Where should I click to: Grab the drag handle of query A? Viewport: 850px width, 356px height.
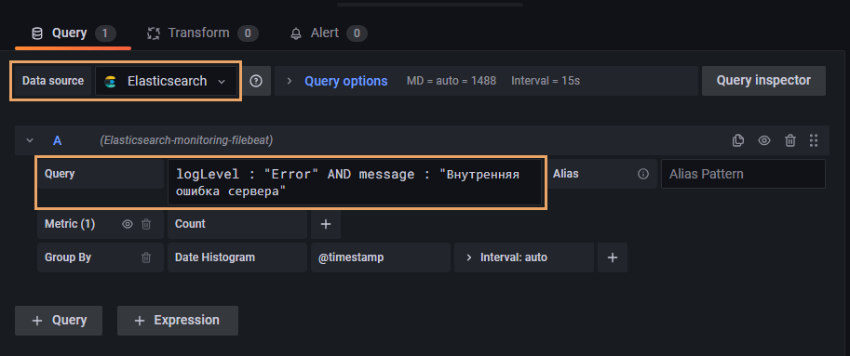813,140
